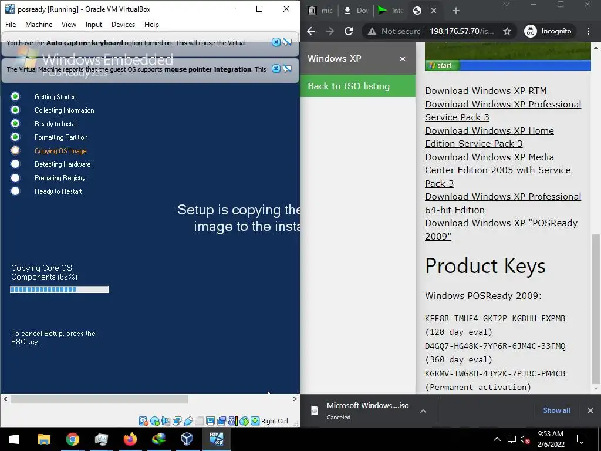Close the Chrome downloads bar
601x451 pixels.
[590, 410]
